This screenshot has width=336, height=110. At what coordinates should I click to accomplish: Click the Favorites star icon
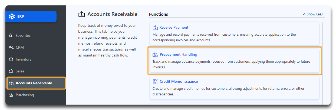(x=11, y=35)
